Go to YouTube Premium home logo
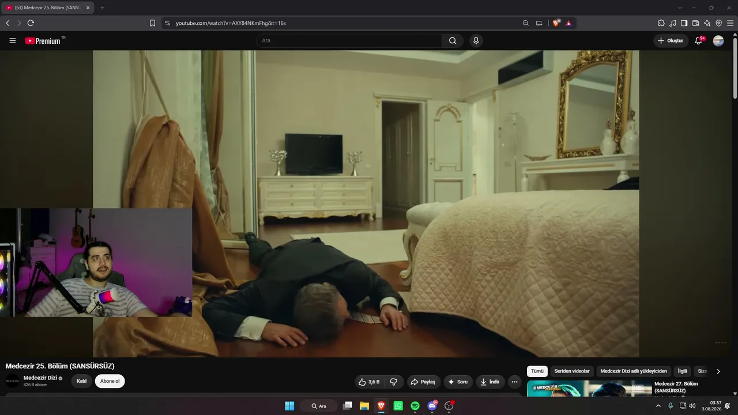Image resolution: width=738 pixels, height=415 pixels. point(45,41)
